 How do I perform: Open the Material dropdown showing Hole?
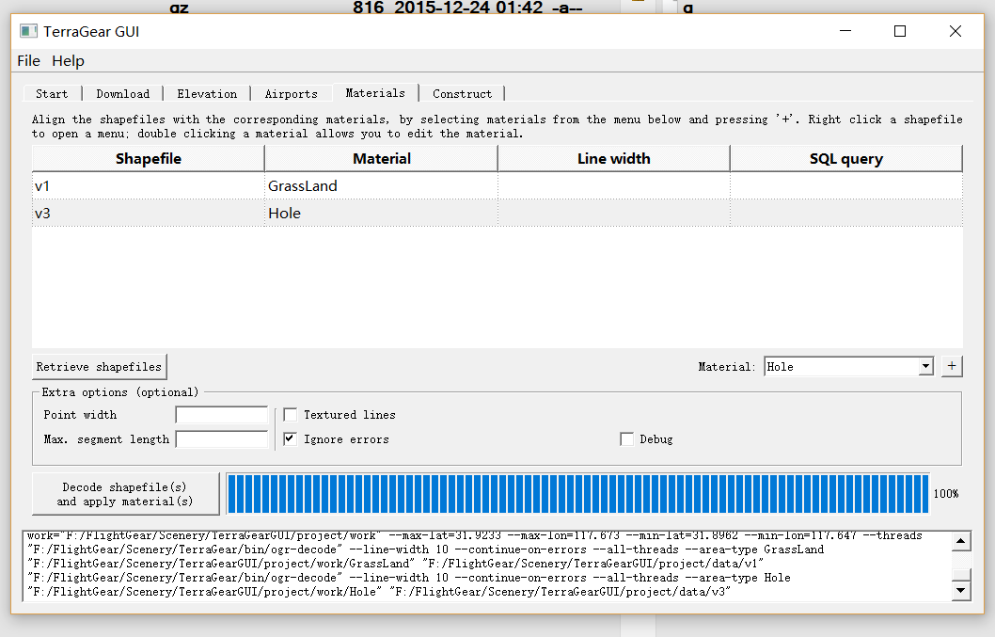coord(849,366)
